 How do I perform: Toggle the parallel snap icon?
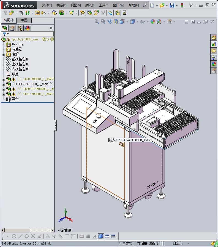tap(60, 236)
